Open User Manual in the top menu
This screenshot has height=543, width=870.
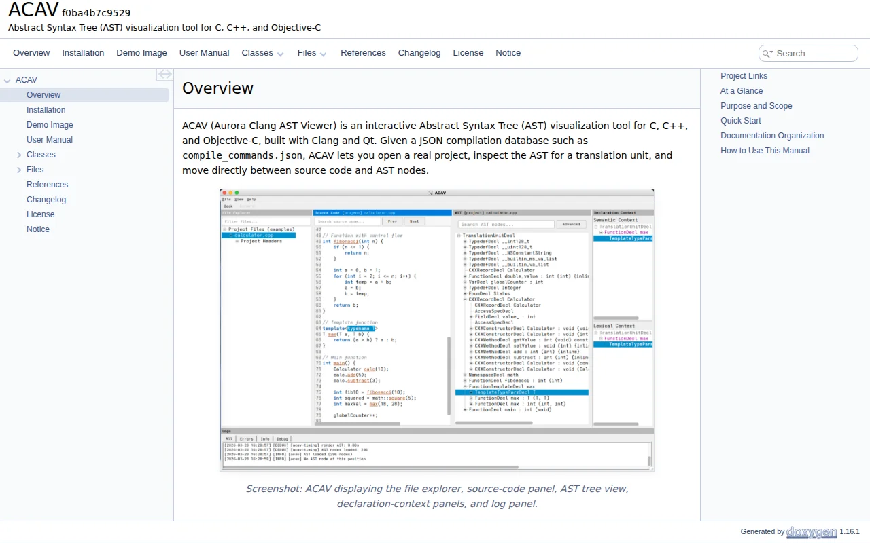(x=204, y=53)
